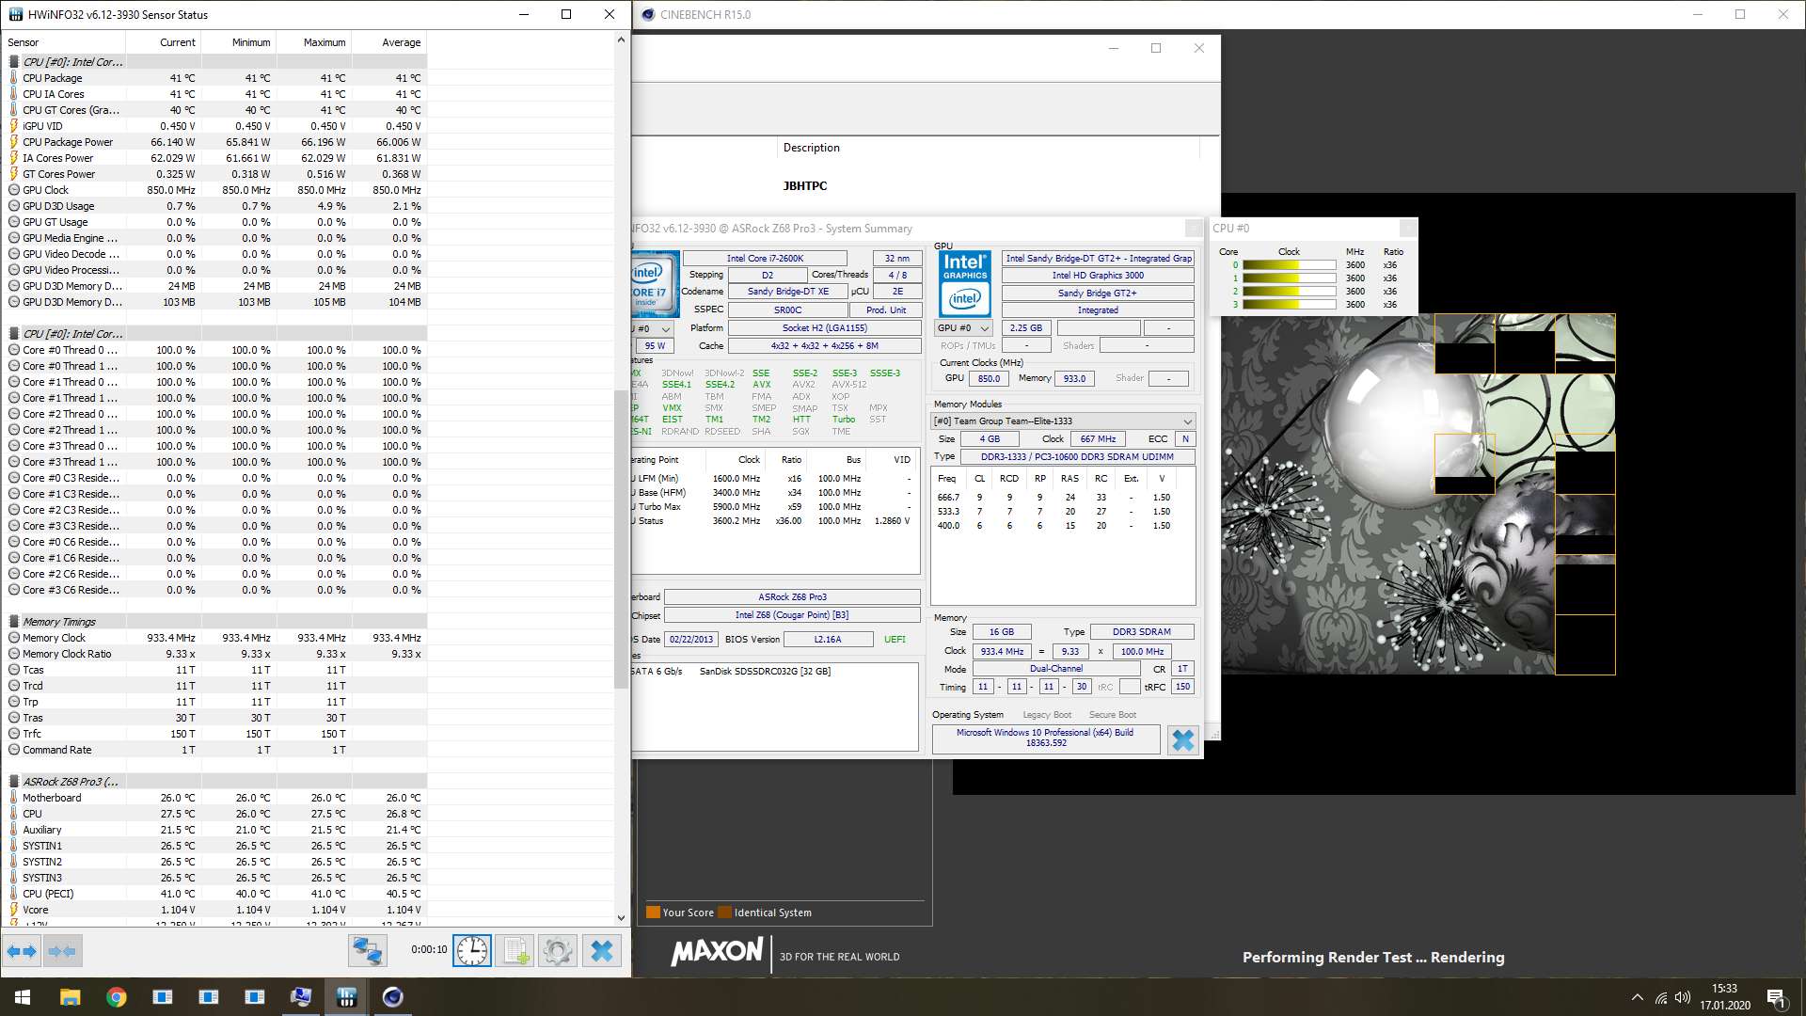Click the sensor list scroll-down arrow
1806x1016 pixels.
[621, 917]
